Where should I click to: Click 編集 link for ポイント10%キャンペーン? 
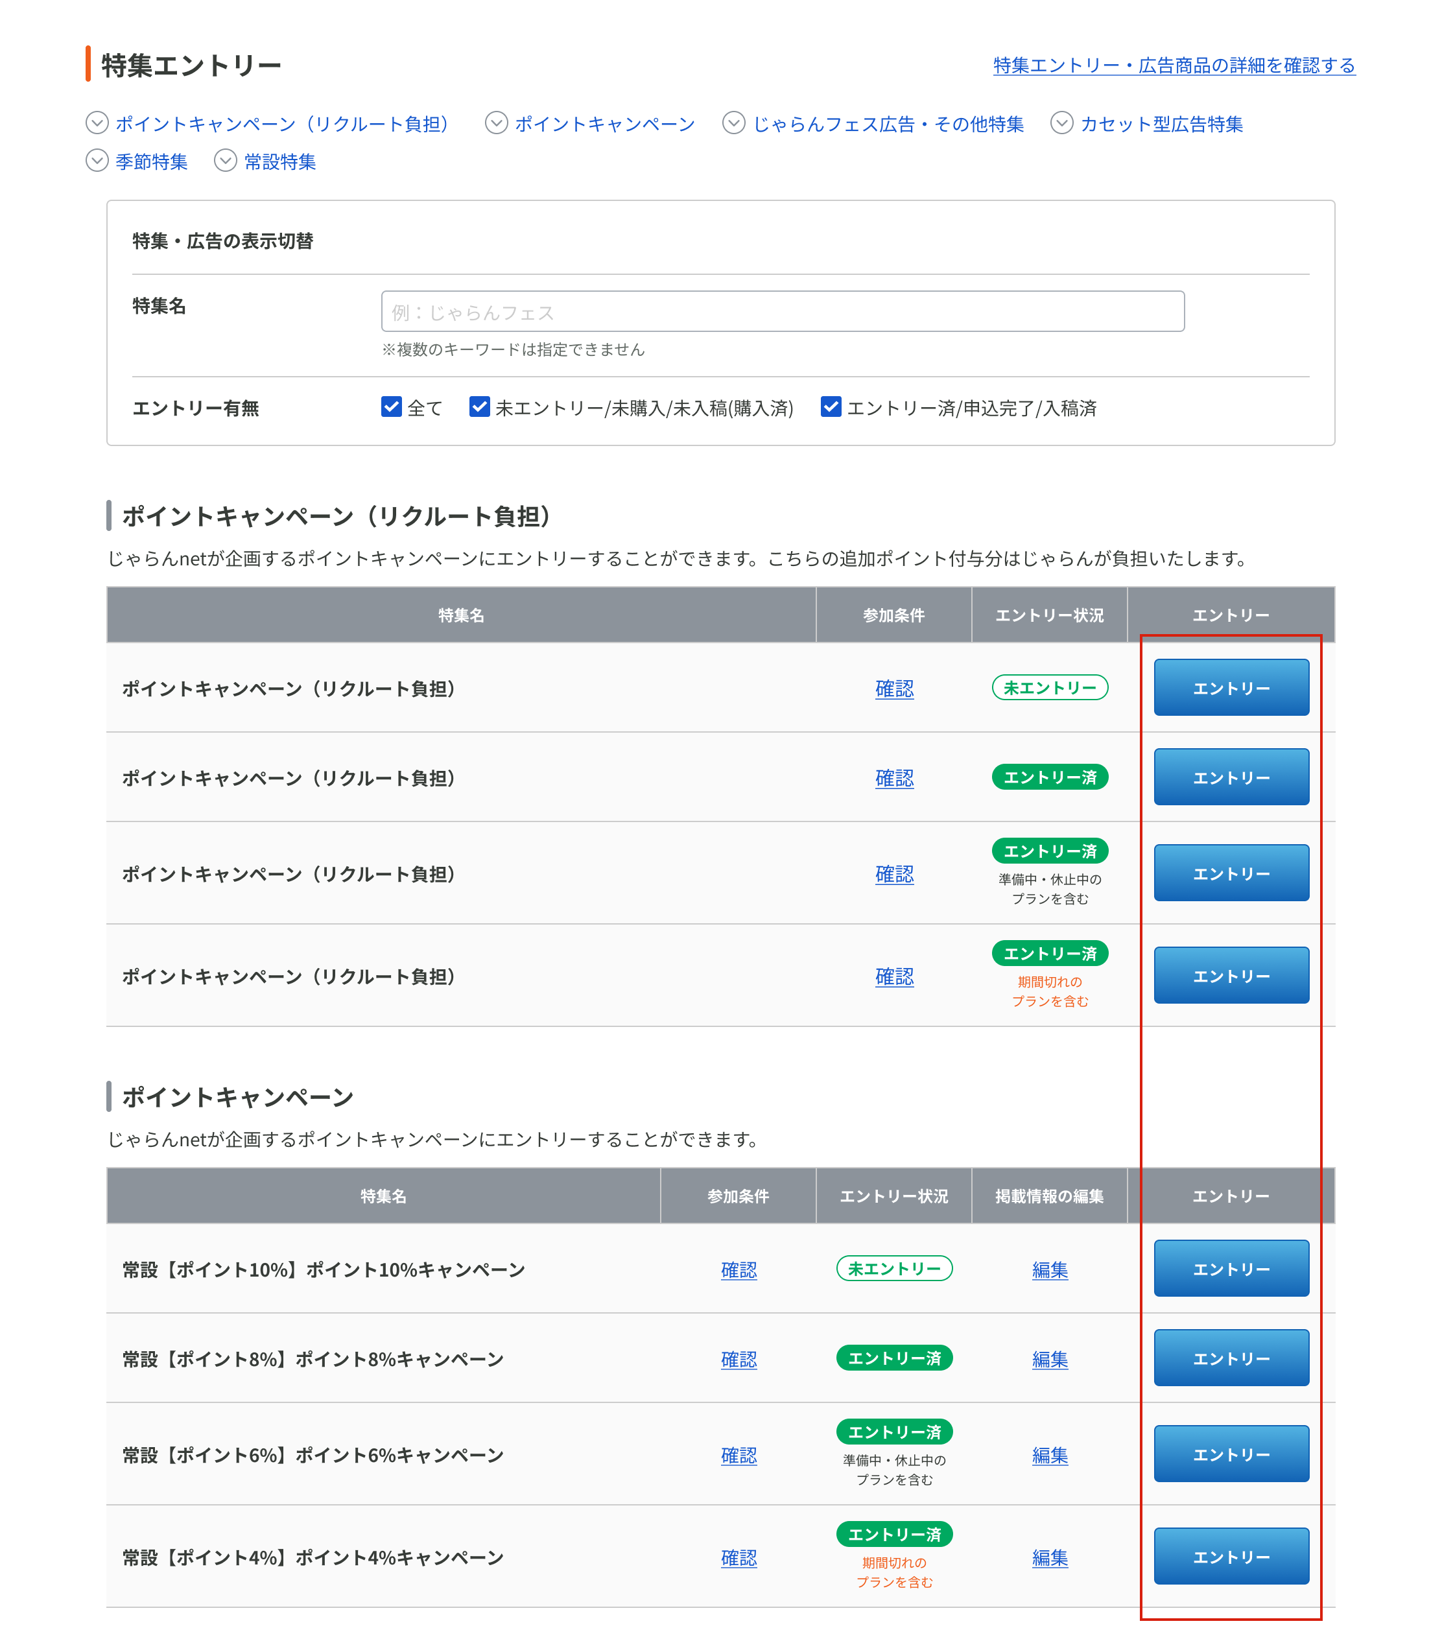tap(1049, 1269)
